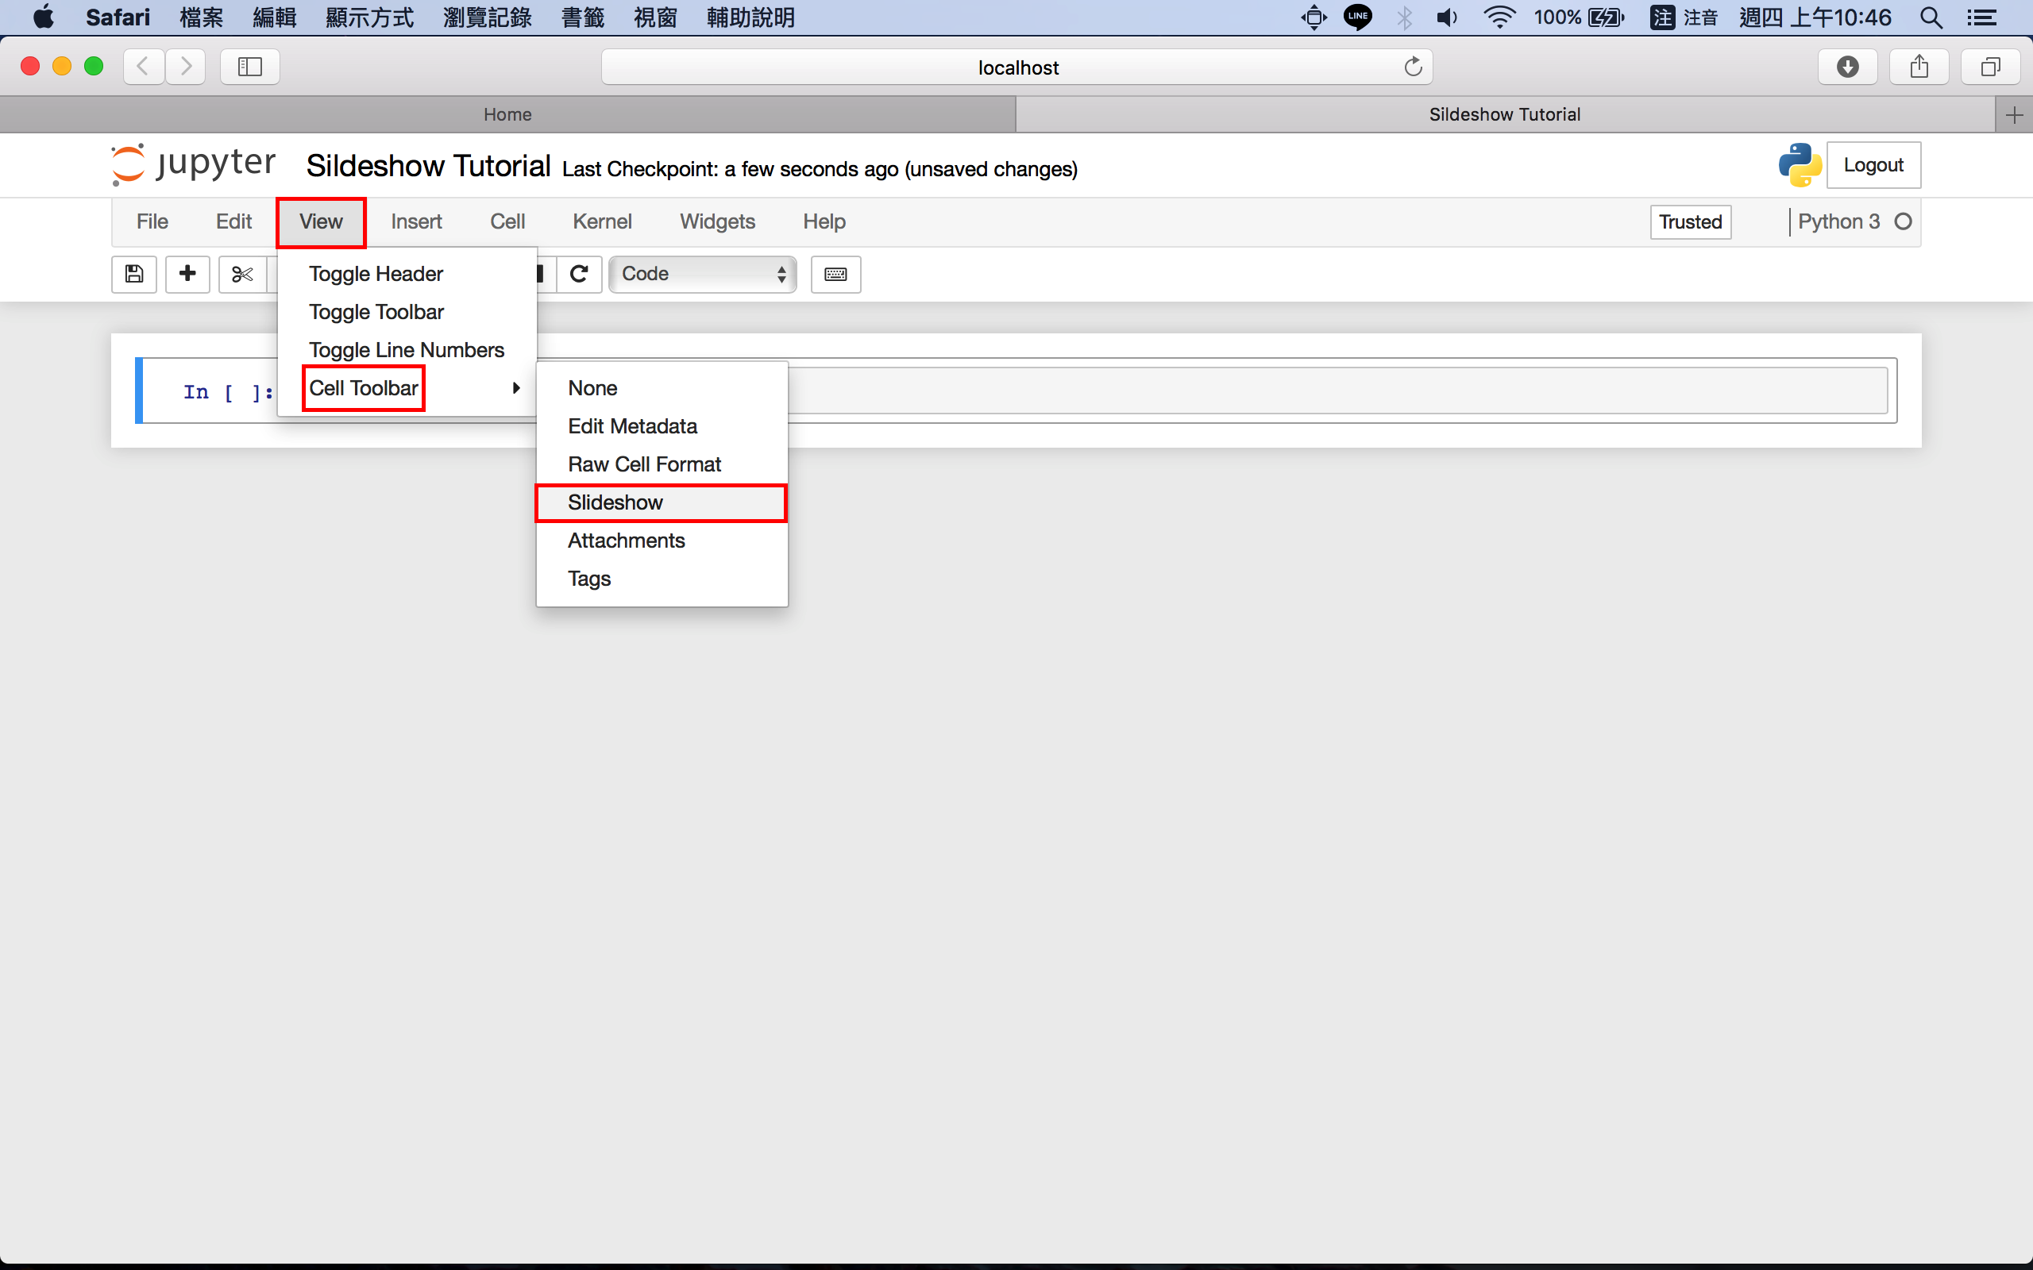The height and width of the screenshot is (1270, 2033).
Task: Click the save and checkpoint icon
Action: click(133, 274)
